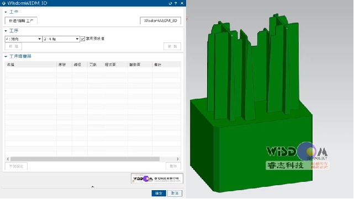Click the Wisdom company logo banner button

tap(157, 179)
